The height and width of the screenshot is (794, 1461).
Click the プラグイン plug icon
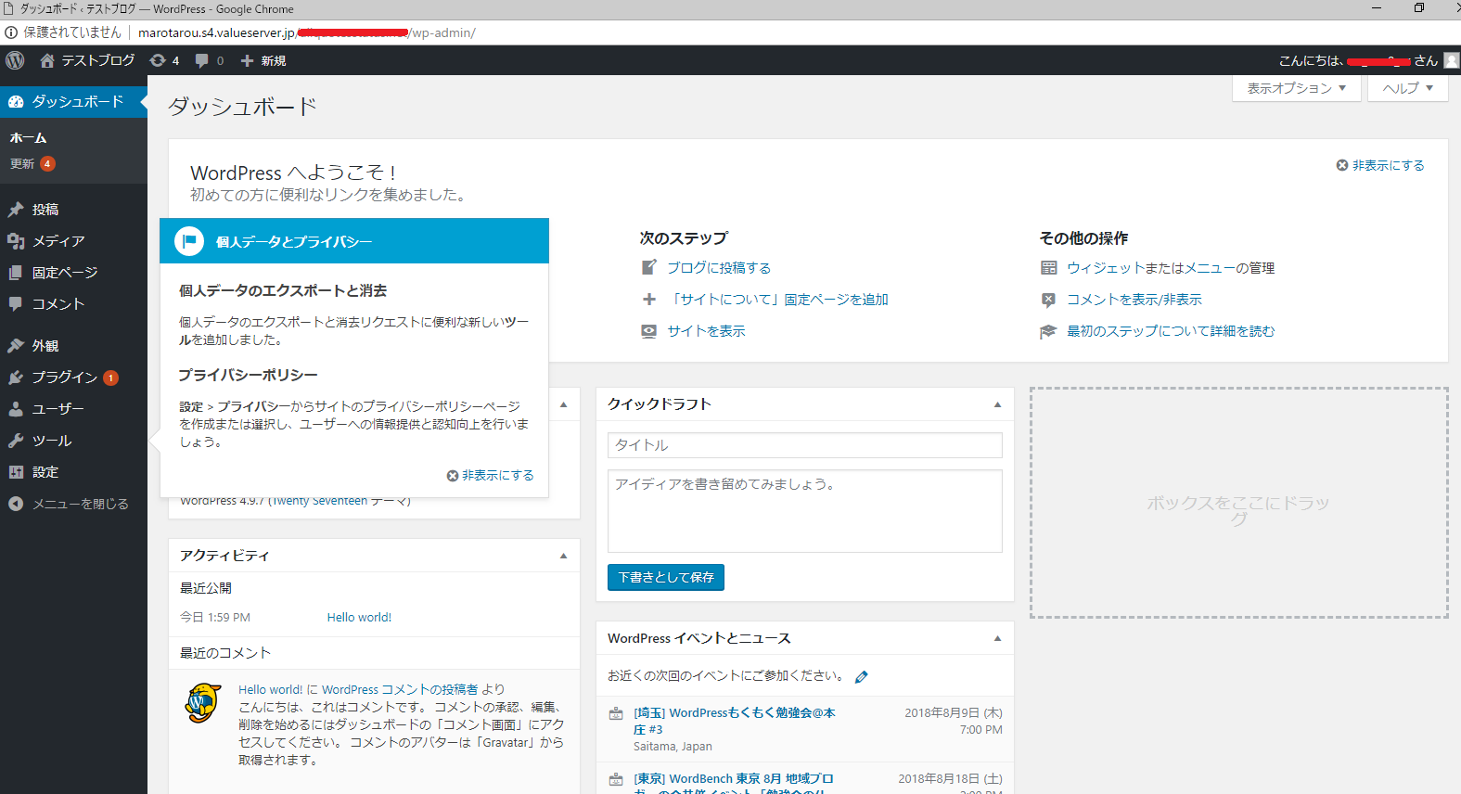click(16, 378)
